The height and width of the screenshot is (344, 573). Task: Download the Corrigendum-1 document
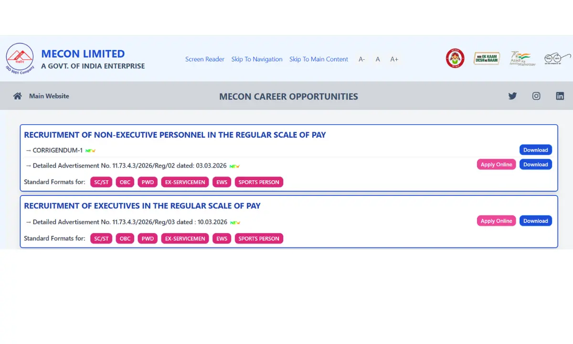pos(535,150)
